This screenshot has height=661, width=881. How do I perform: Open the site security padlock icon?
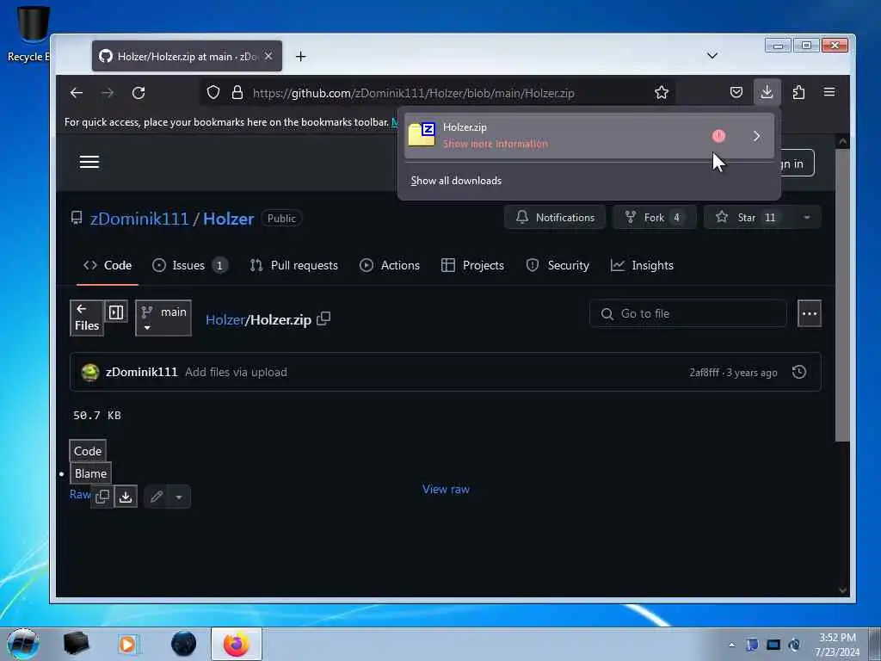(237, 92)
